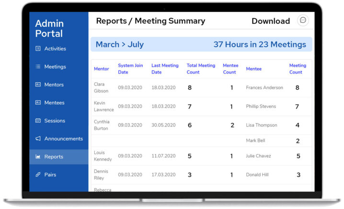Click mentee Donald Hill
This screenshot has width=344, height=209.
pos(257,175)
